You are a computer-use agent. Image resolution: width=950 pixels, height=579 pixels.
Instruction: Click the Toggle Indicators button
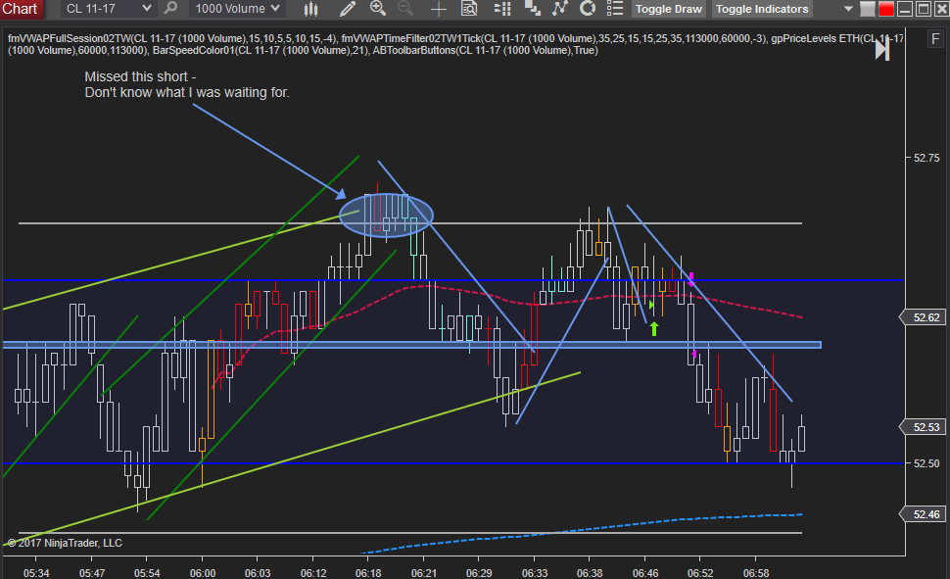(762, 9)
